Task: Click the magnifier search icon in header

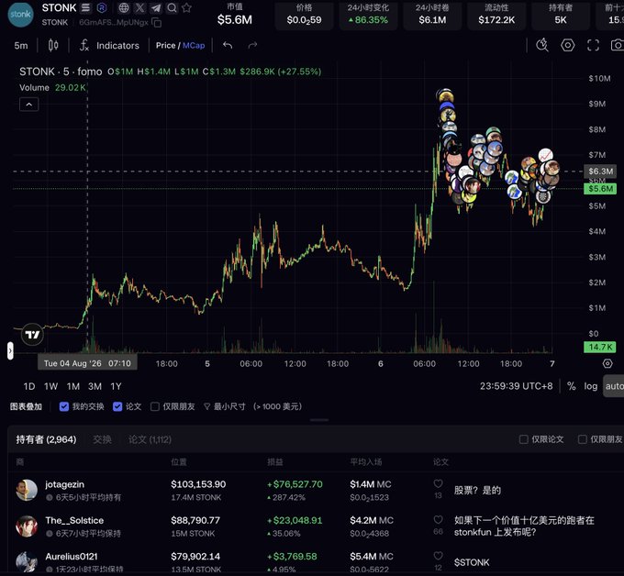Action: 172,7
